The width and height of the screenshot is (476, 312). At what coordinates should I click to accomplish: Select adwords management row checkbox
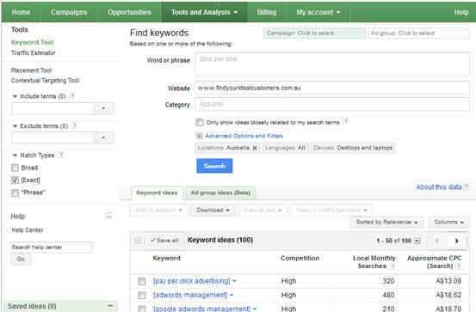(x=141, y=295)
